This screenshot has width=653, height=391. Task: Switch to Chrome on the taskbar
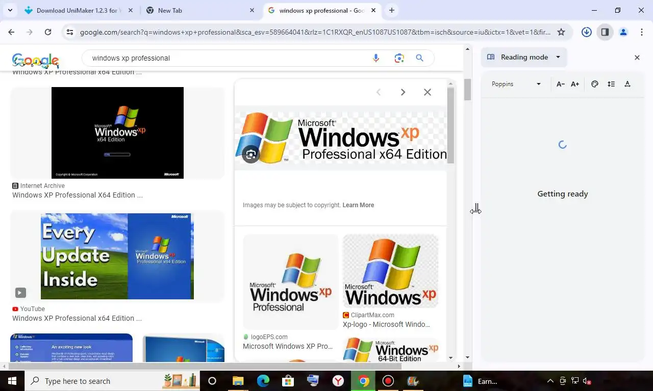coord(363,381)
